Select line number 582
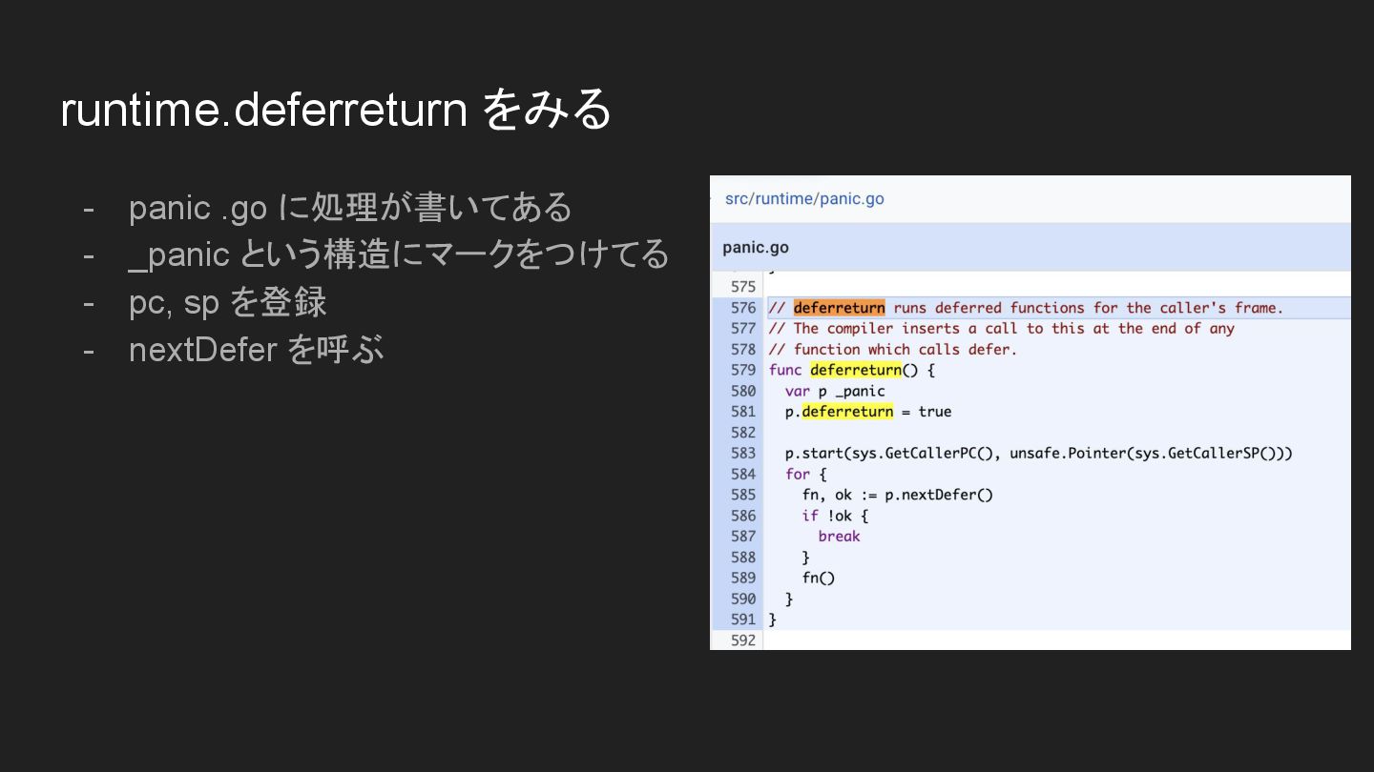Screen dimensions: 1374x772 coord(743,433)
